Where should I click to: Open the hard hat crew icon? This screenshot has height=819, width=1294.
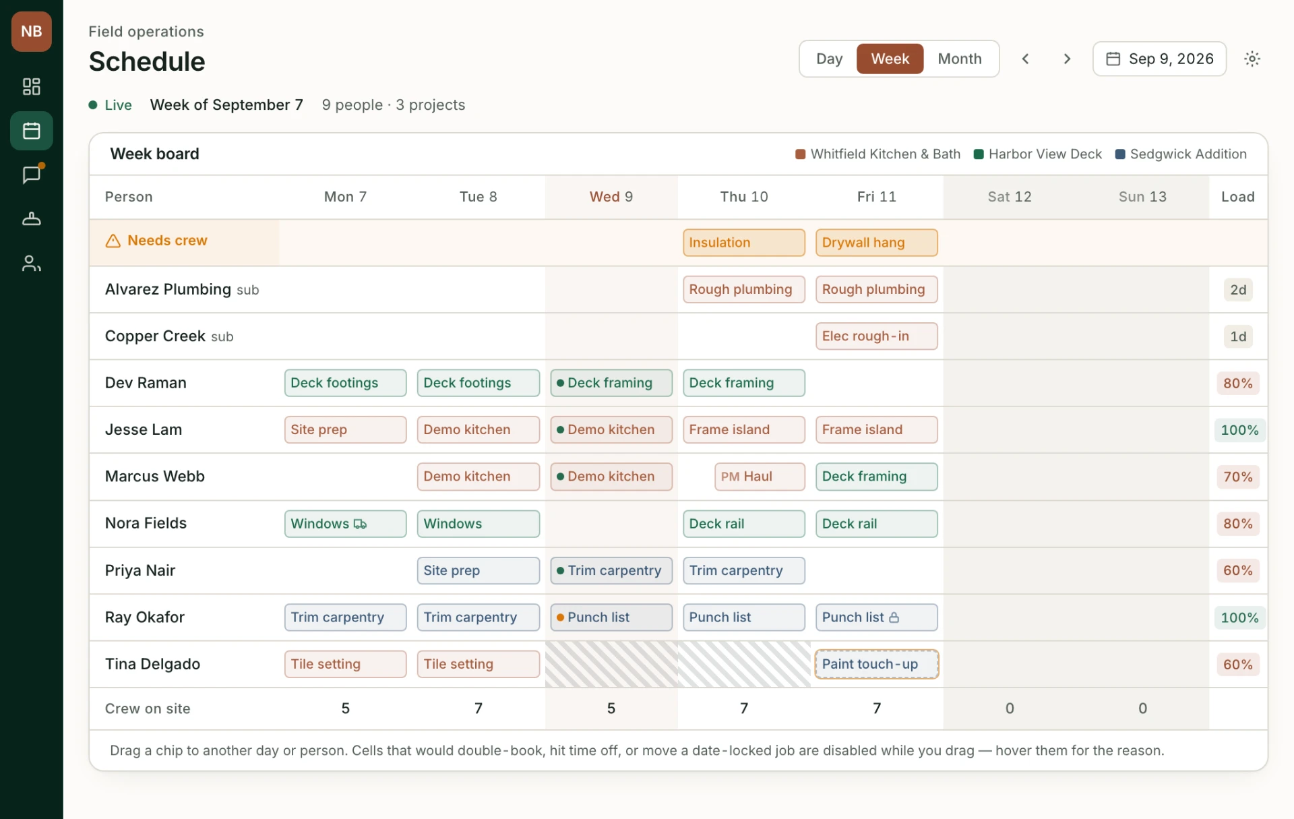tap(31, 219)
